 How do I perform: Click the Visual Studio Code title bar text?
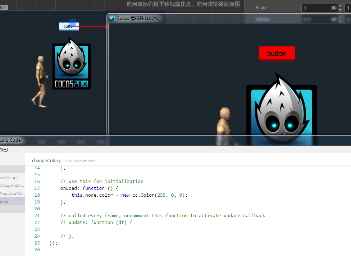[x=10, y=140]
